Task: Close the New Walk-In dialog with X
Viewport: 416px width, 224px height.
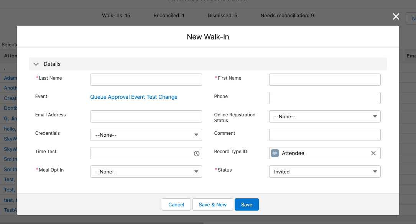Action: pos(396,16)
